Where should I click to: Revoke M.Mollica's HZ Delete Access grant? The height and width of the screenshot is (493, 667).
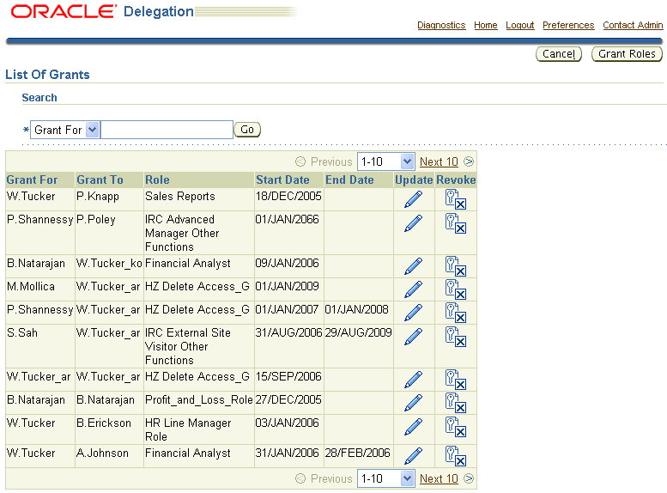point(456,289)
